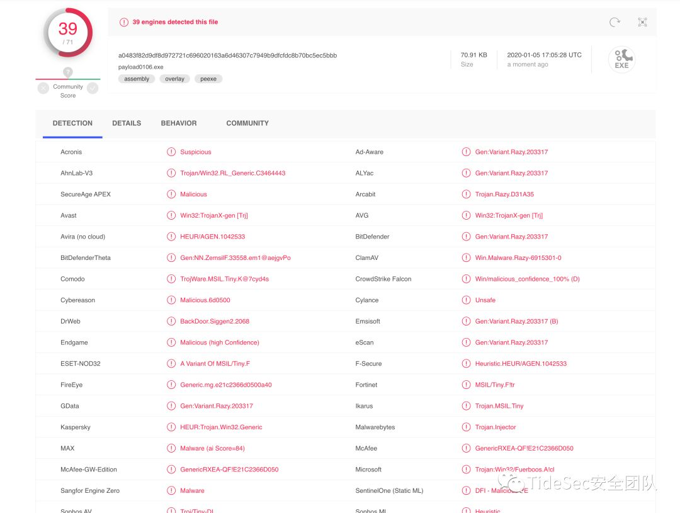Click the reanalyze refresh icon
This screenshot has width=680, height=513.
coord(615,22)
